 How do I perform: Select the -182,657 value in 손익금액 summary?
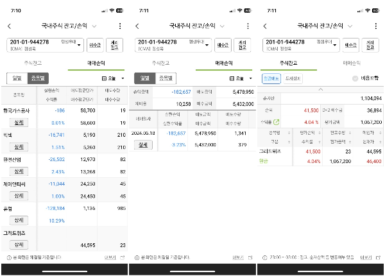click(x=181, y=92)
